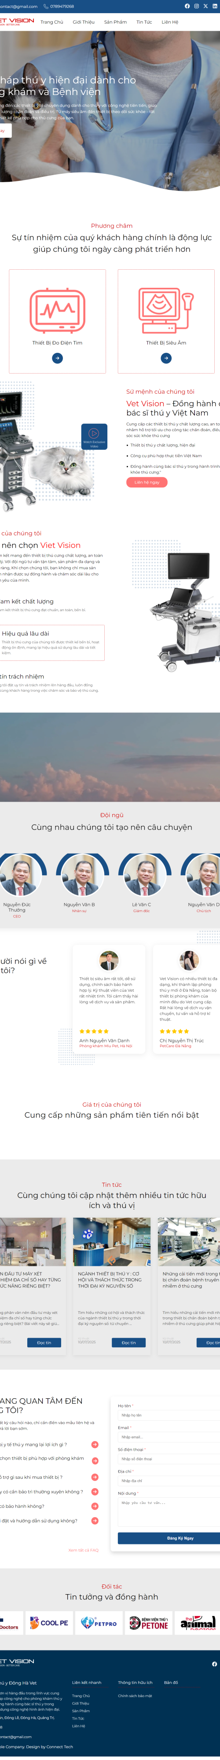220x1760 pixels.
Task: Open the LinkedIn icon in top bar
Action: tap(215, 6)
